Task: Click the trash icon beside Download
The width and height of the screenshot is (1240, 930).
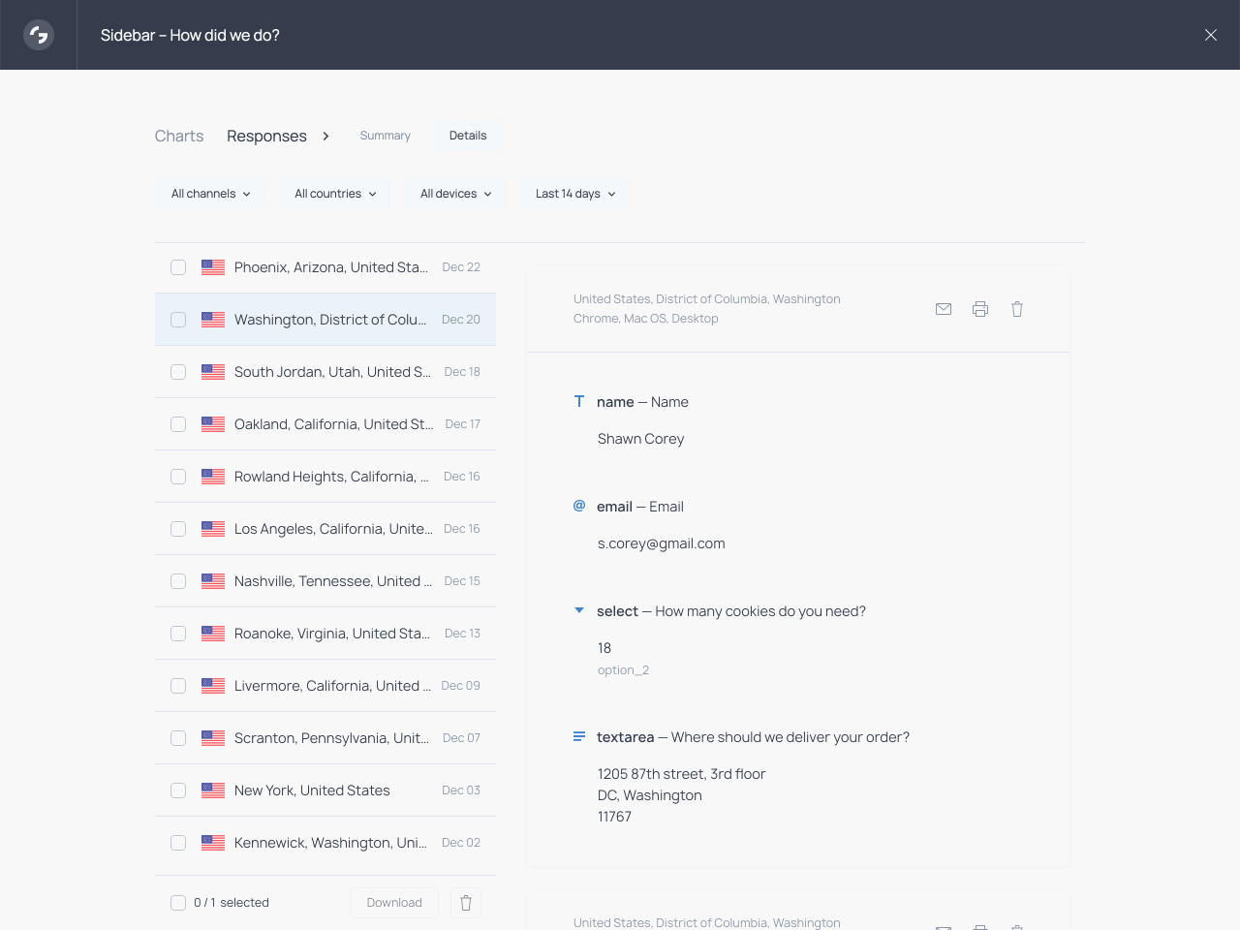Action: pyautogui.click(x=466, y=902)
